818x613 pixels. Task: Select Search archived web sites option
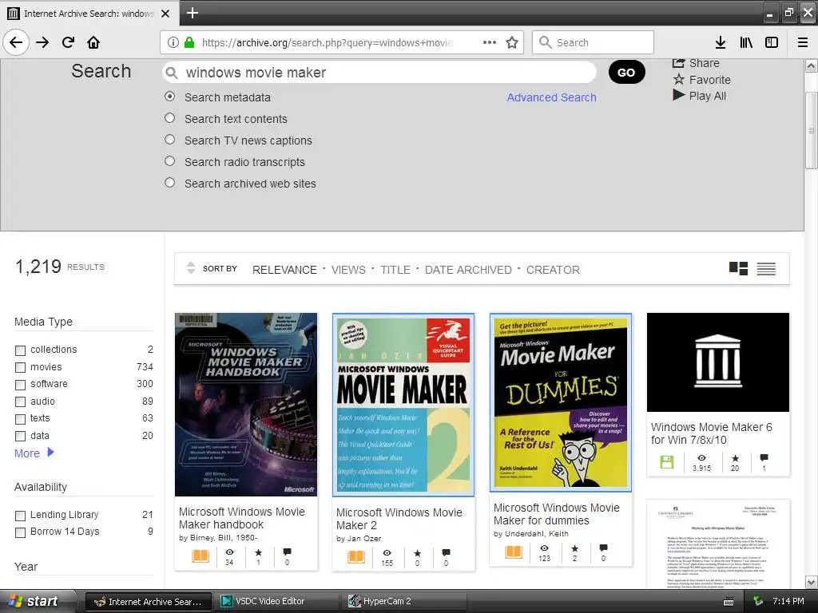pyautogui.click(x=169, y=183)
